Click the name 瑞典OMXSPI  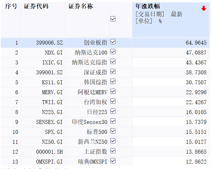(92, 162)
